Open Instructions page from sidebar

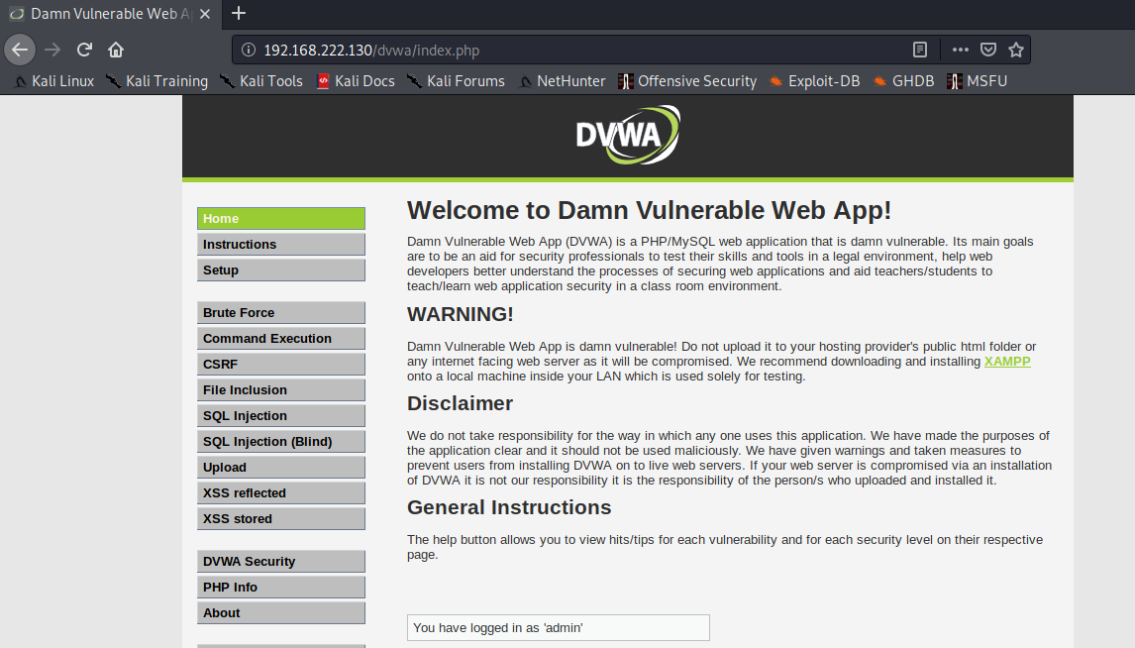[x=281, y=244]
